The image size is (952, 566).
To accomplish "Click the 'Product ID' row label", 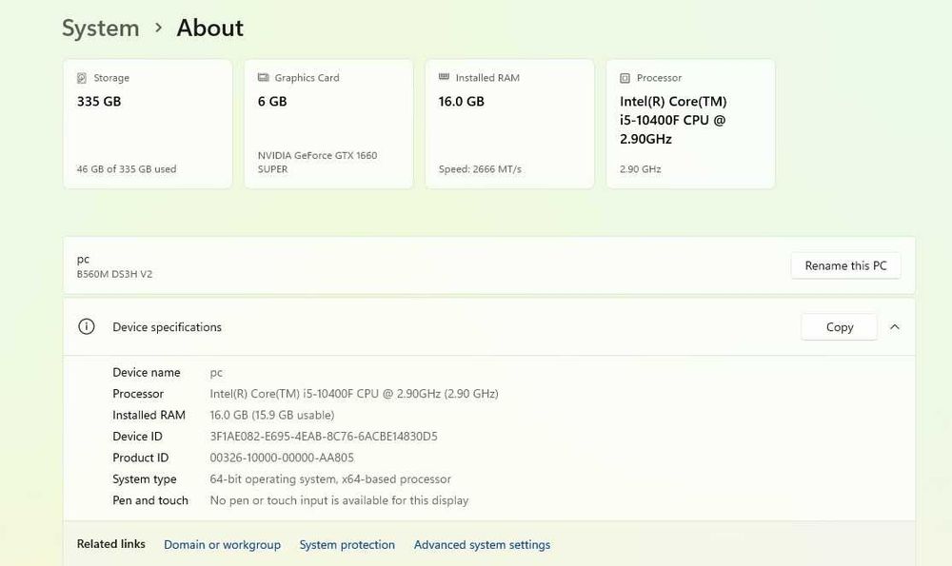I will pos(140,458).
